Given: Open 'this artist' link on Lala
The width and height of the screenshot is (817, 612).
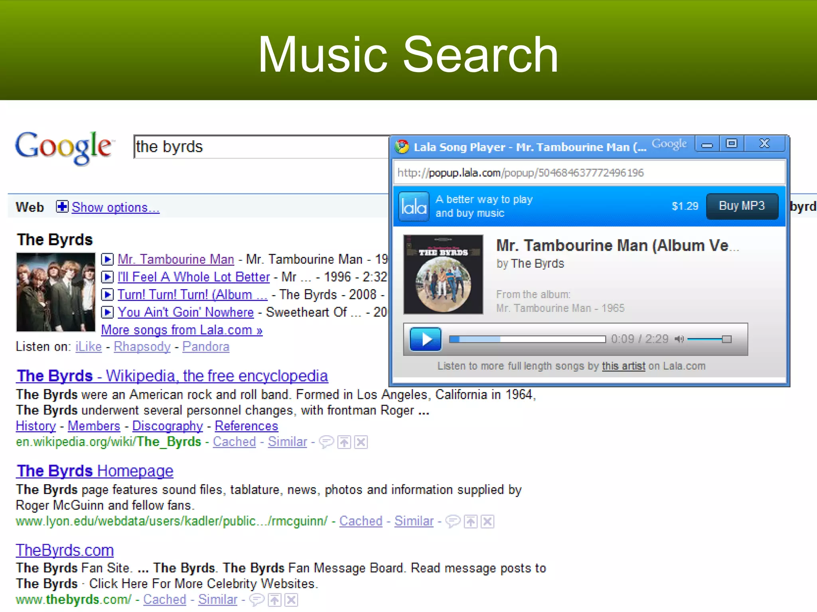Looking at the screenshot, I should 624,366.
